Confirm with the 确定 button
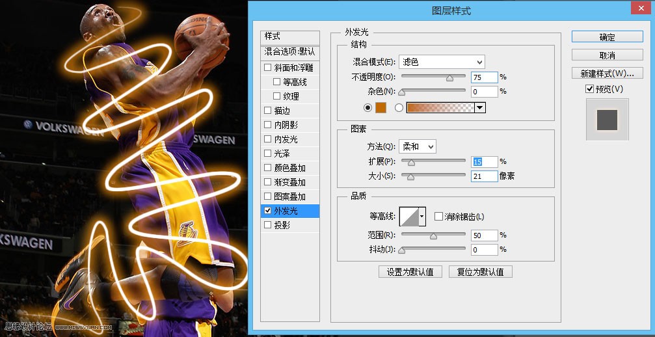 point(608,36)
